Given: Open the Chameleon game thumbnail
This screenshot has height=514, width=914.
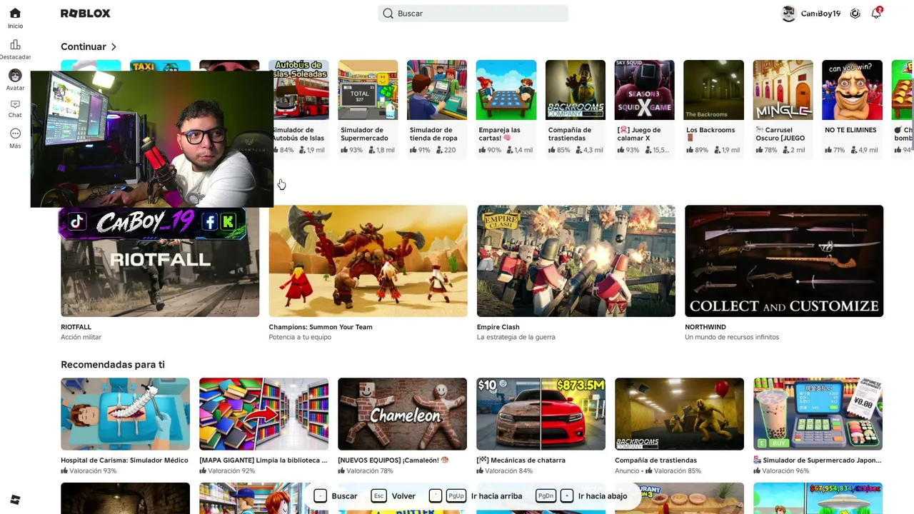Looking at the screenshot, I should tap(402, 414).
